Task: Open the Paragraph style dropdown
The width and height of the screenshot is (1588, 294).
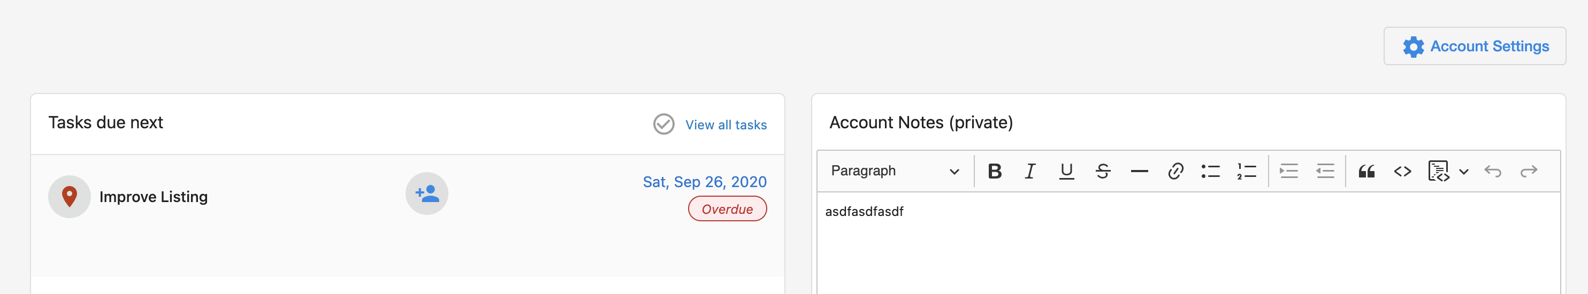Action: click(894, 171)
